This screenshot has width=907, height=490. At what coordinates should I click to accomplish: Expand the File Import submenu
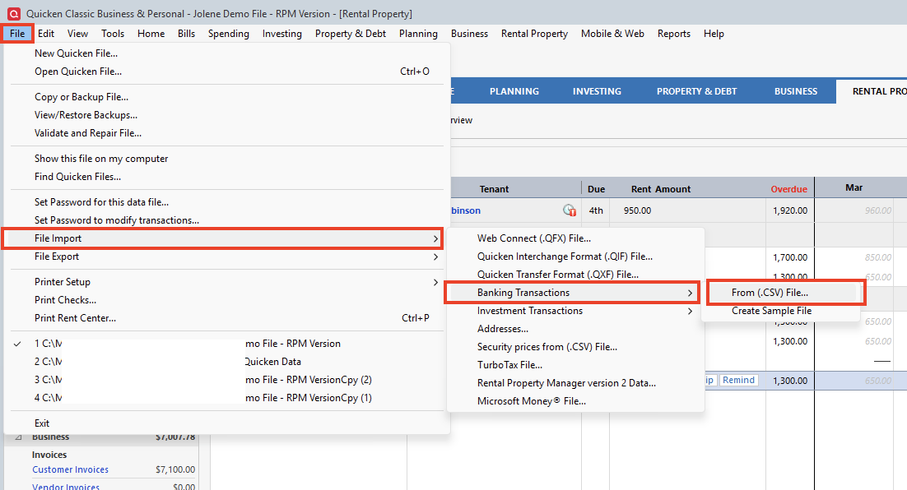point(223,238)
